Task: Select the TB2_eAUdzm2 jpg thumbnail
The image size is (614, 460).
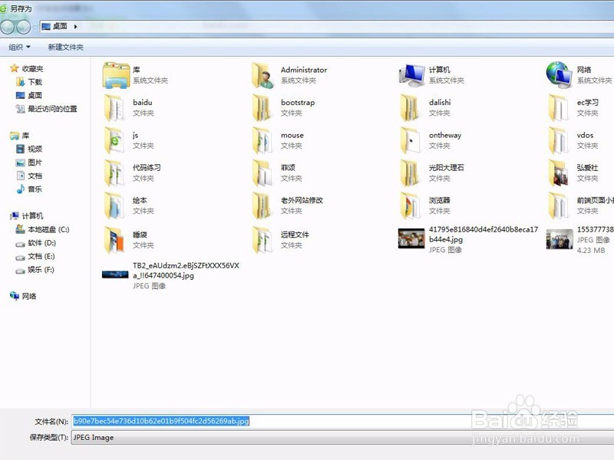Action: tap(115, 274)
